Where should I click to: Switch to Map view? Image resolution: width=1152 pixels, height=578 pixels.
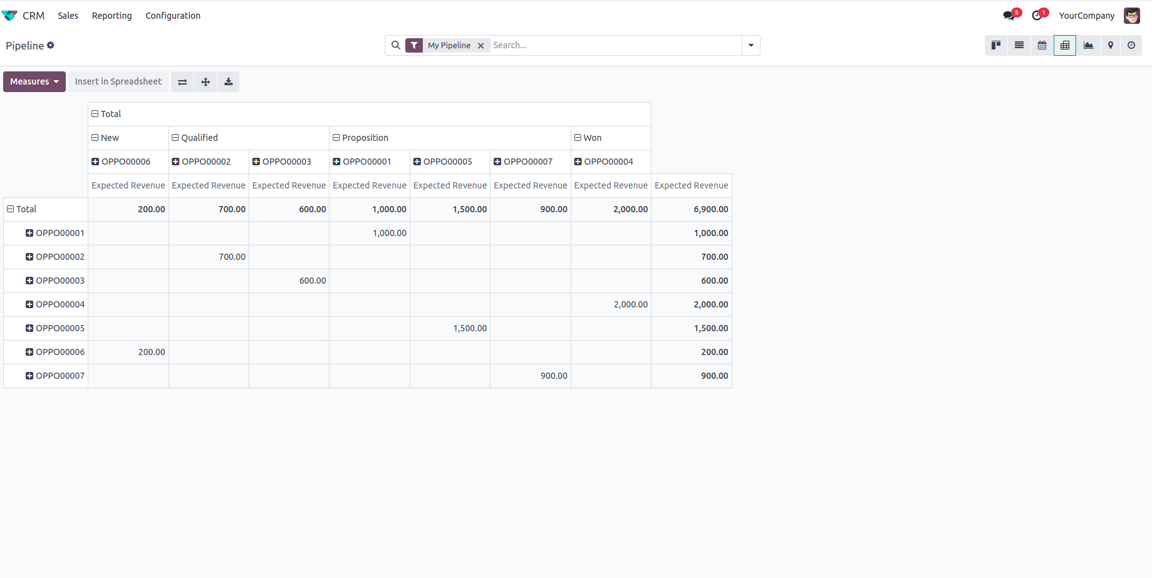(x=1111, y=45)
